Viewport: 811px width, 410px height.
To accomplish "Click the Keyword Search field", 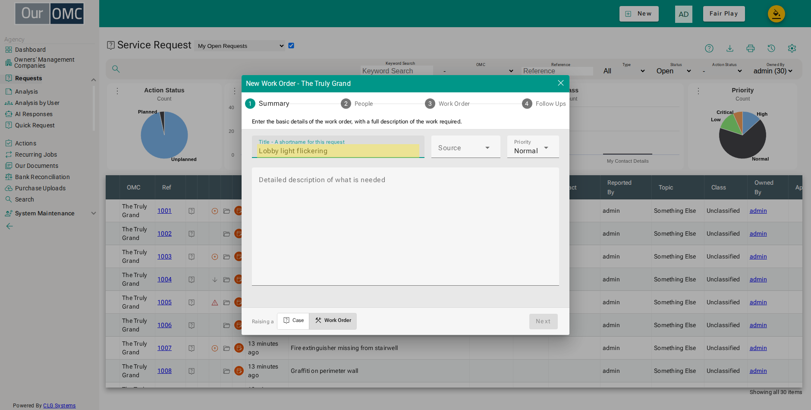I will tap(397, 71).
